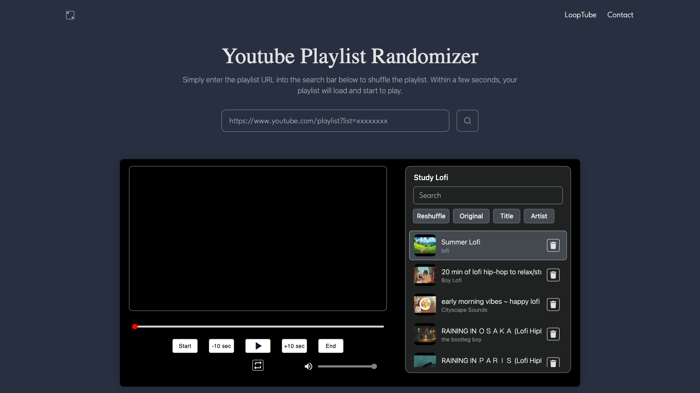Click the playlist Search input field
This screenshot has height=393, width=700.
[x=488, y=195]
